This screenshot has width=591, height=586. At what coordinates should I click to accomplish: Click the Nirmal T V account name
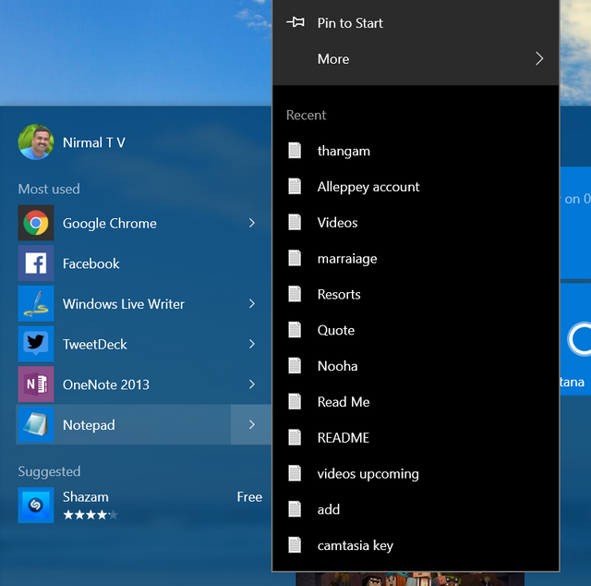[x=94, y=142]
